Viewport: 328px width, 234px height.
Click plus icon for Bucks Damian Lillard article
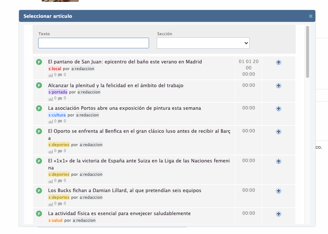click(x=279, y=191)
